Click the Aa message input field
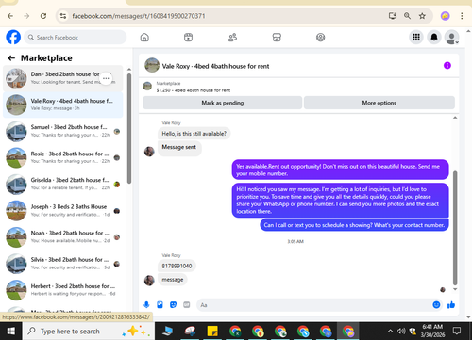472x340 pixels. click(314, 305)
